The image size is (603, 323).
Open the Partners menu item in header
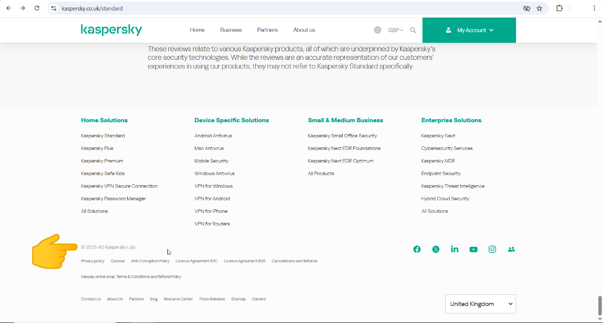pyautogui.click(x=267, y=30)
